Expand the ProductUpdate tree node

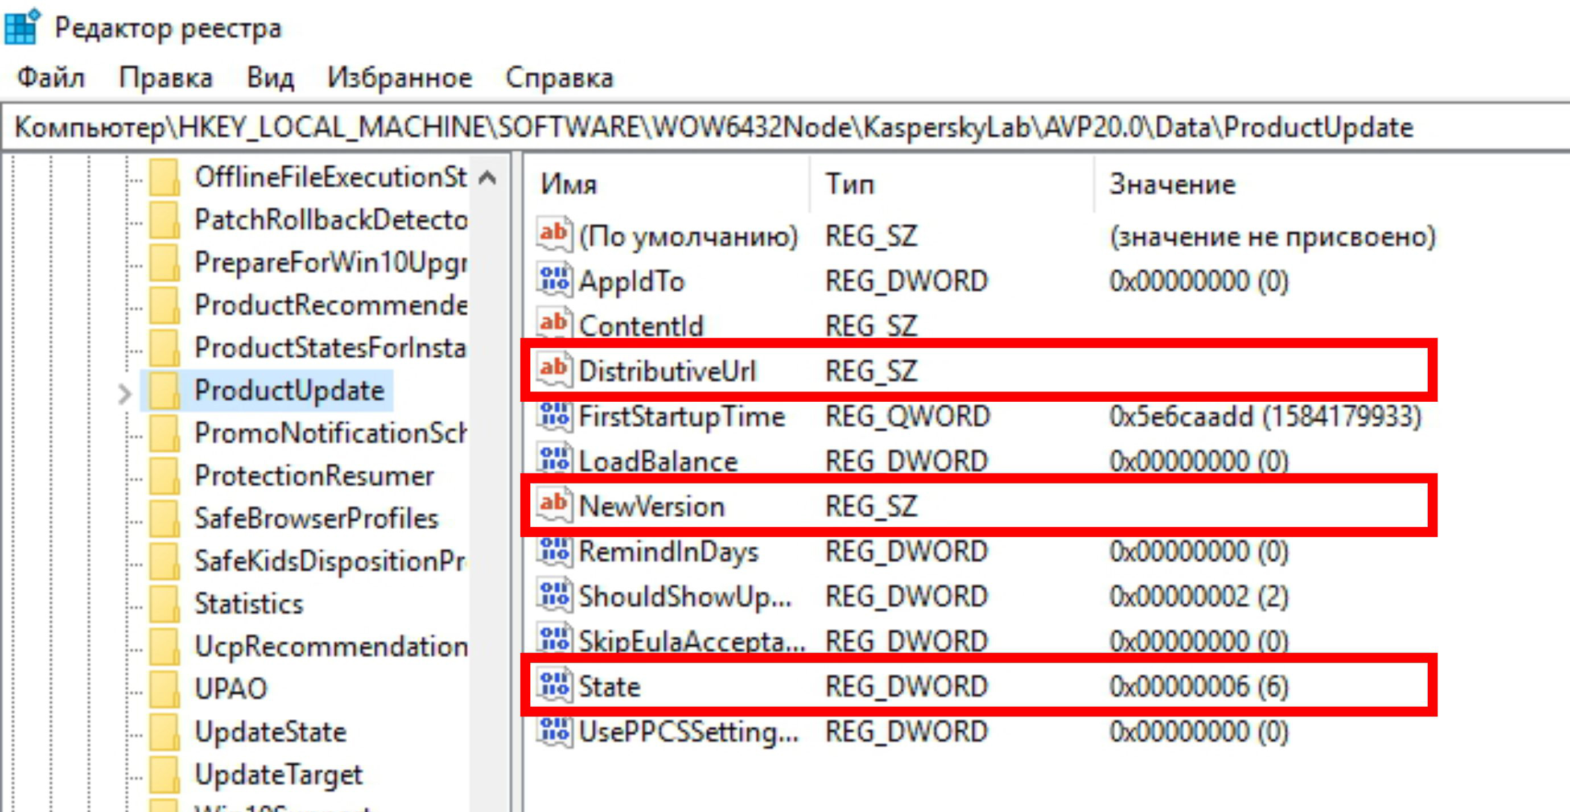point(124,394)
